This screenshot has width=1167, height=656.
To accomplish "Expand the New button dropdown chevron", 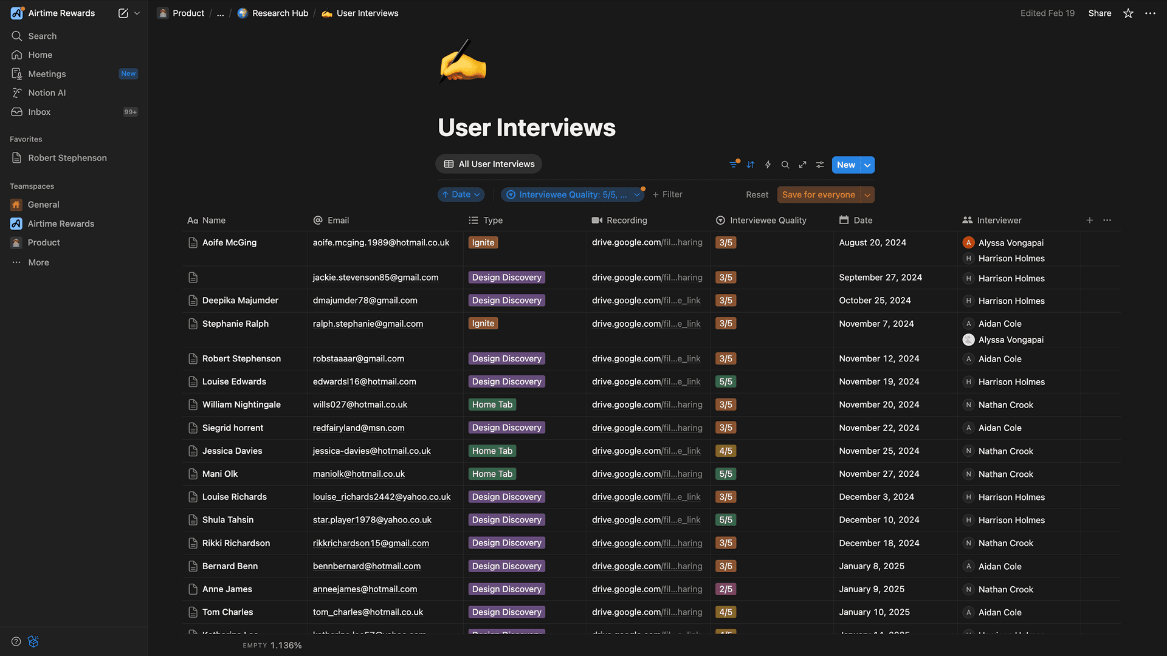I will pos(867,165).
